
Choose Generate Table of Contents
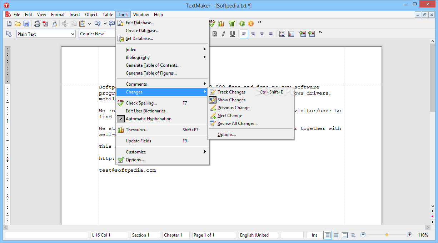[x=163, y=65]
